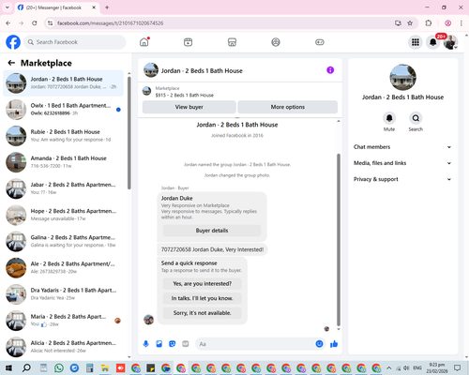Image resolution: width=469 pixels, height=375 pixels.
Task: Open Dra Yadaris 2 Beds 1 Bath chat
Action: 64,294
